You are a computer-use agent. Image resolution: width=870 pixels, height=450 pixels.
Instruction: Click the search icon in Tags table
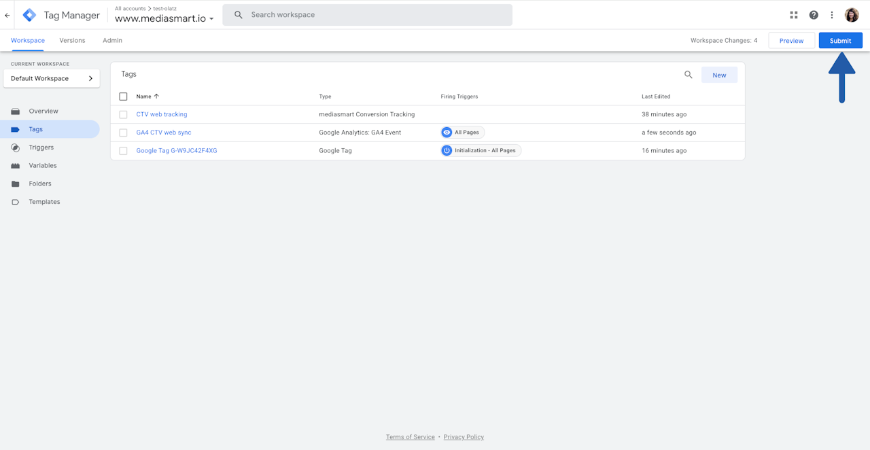(x=688, y=75)
